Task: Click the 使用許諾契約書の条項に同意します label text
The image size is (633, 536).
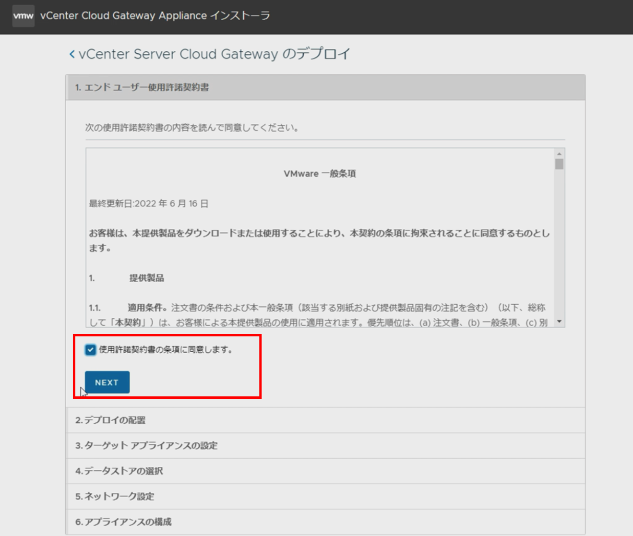Action: coord(166,350)
